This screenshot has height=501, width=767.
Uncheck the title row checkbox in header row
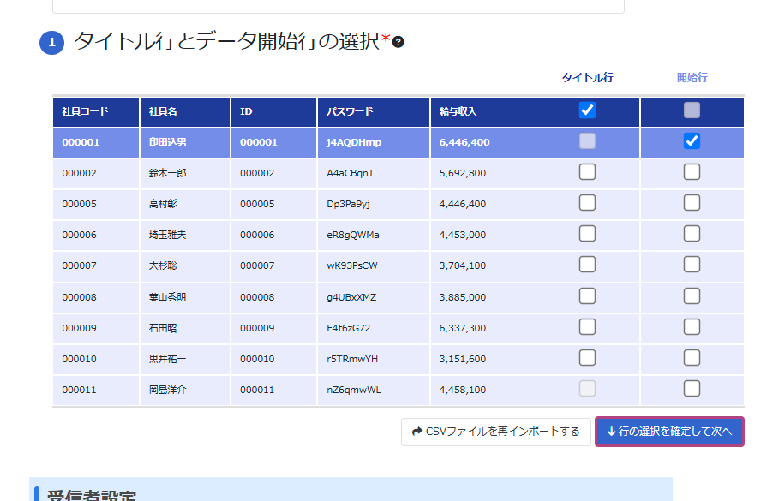[587, 110]
